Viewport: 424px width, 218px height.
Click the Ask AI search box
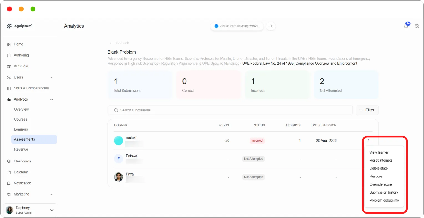pyautogui.click(x=237, y=26)
